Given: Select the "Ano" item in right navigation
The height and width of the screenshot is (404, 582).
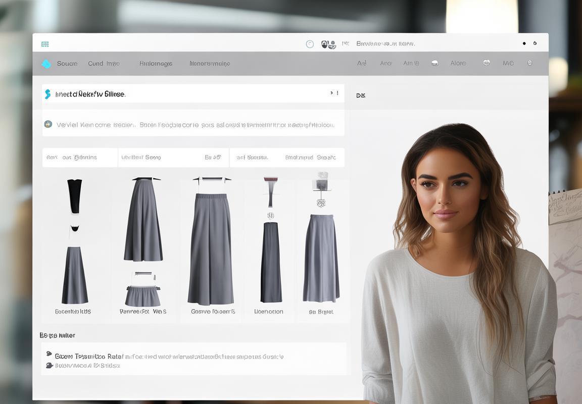Looking at the screenshot, I should point(385,63).
